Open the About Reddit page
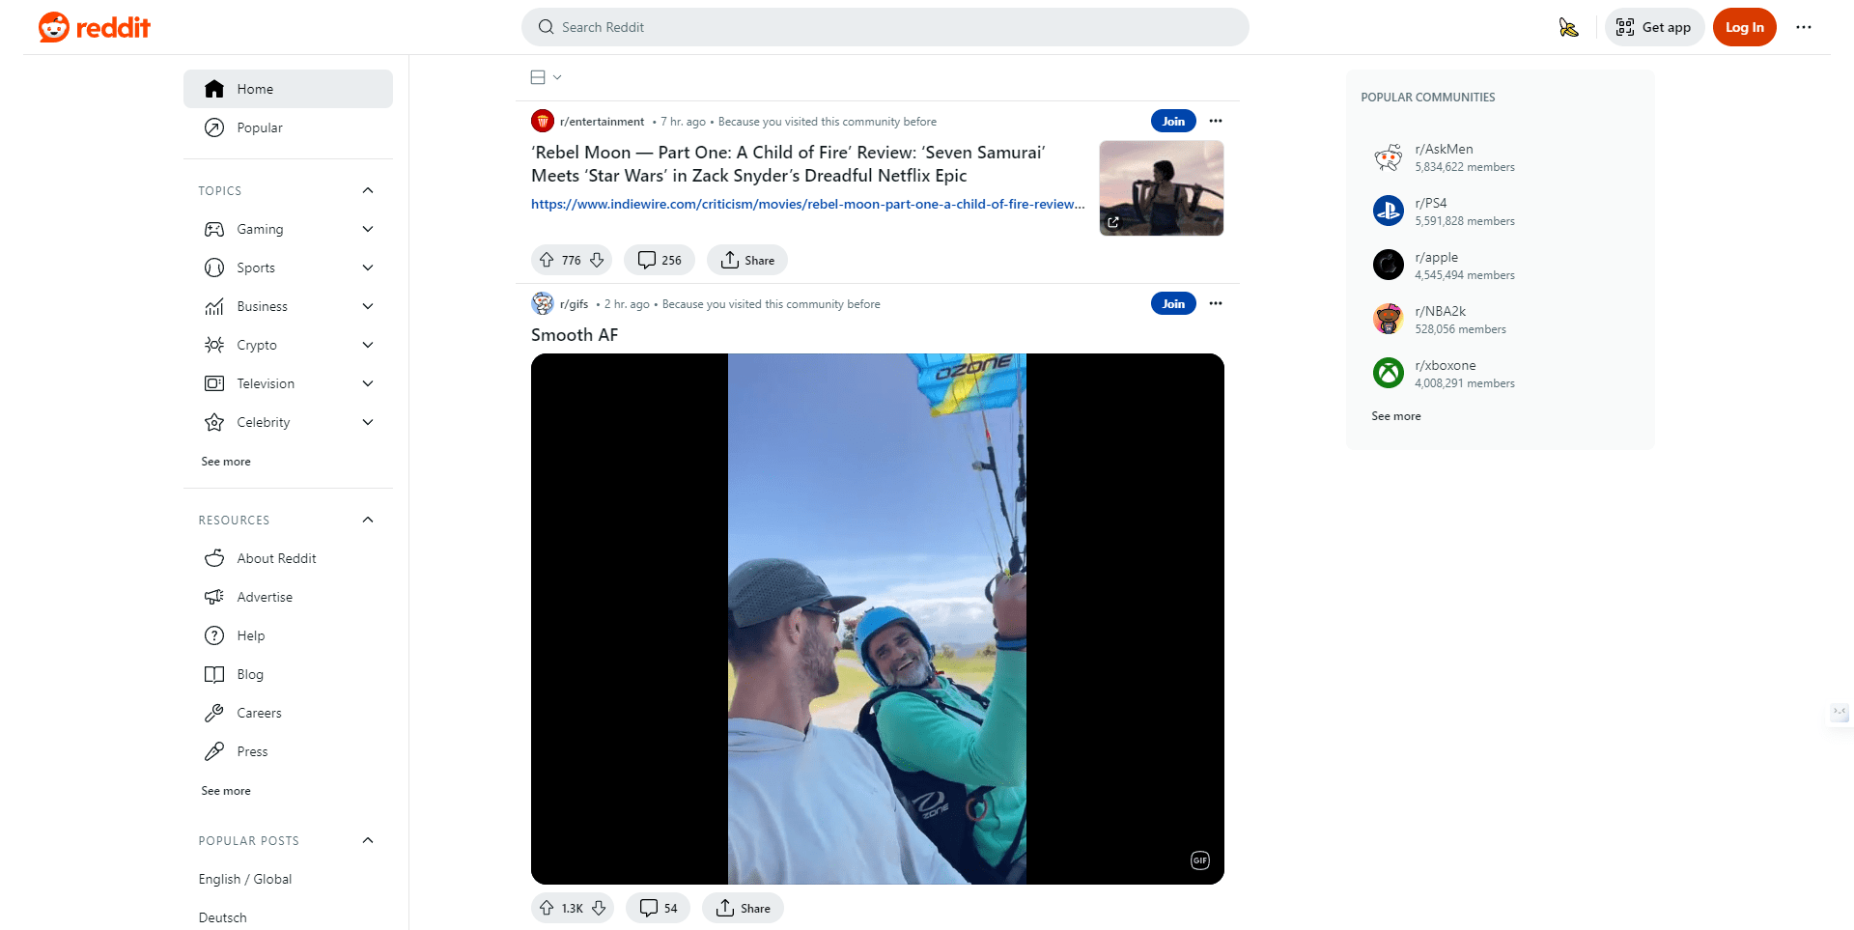 point(276,558)
